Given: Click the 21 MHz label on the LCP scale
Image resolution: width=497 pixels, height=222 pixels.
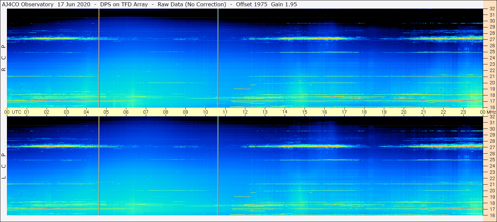Looking at the screenshot, I should click(x=492, y=184).
